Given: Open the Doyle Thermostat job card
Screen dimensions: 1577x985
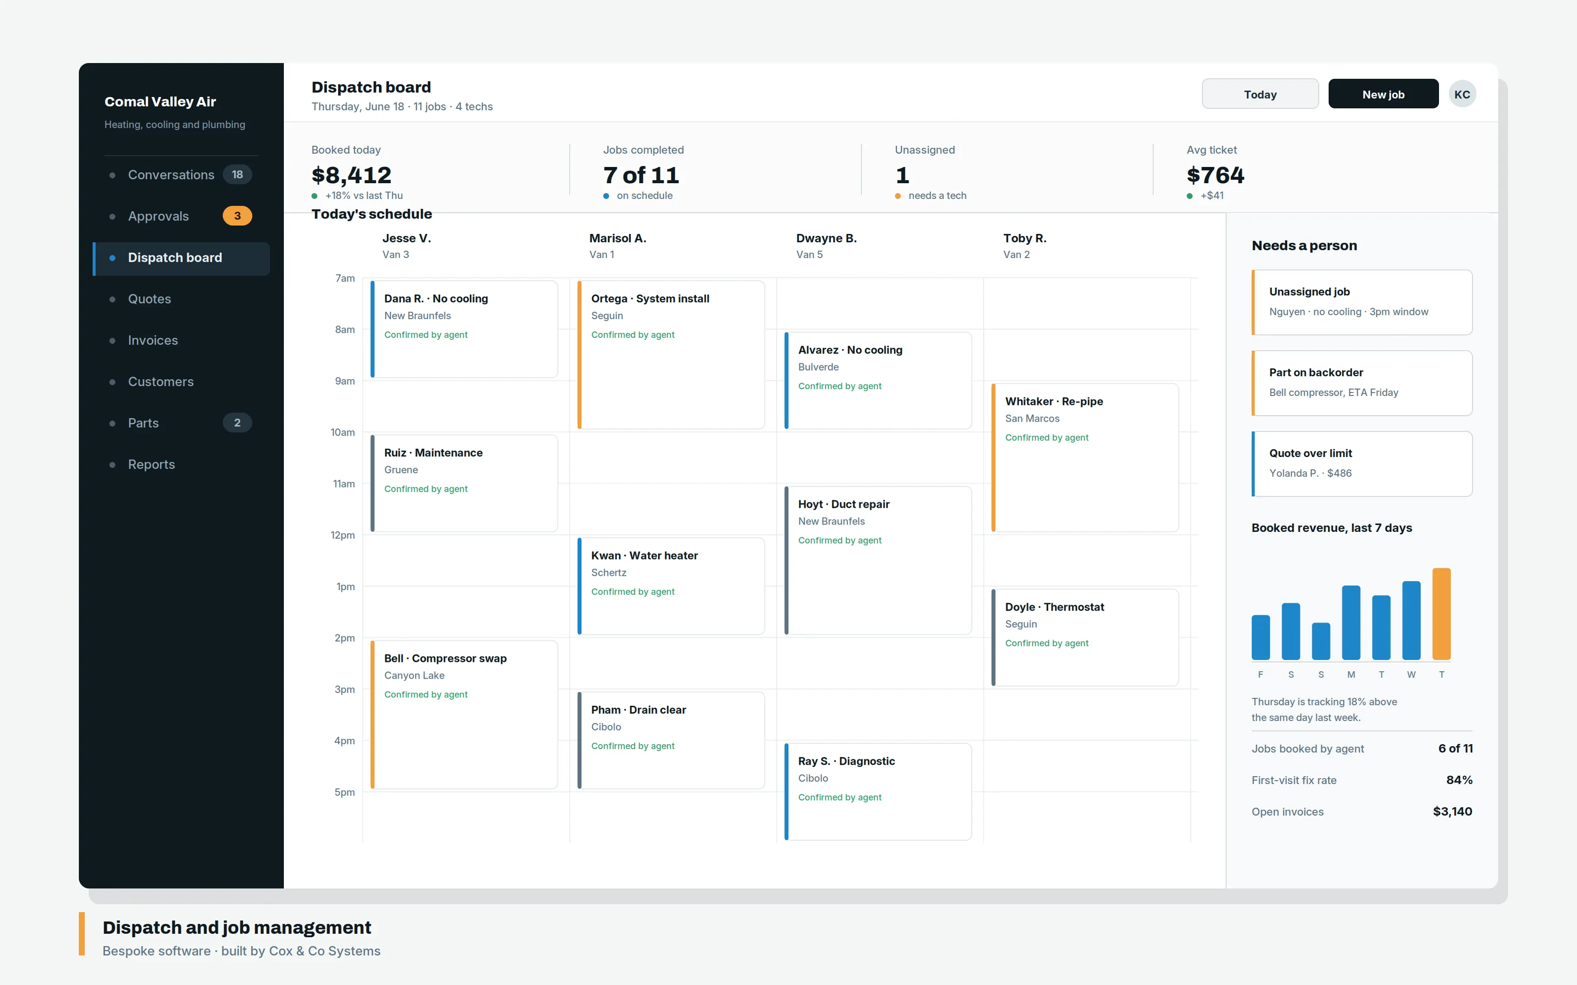Looking at the screenshot, I should [1085, 638].
